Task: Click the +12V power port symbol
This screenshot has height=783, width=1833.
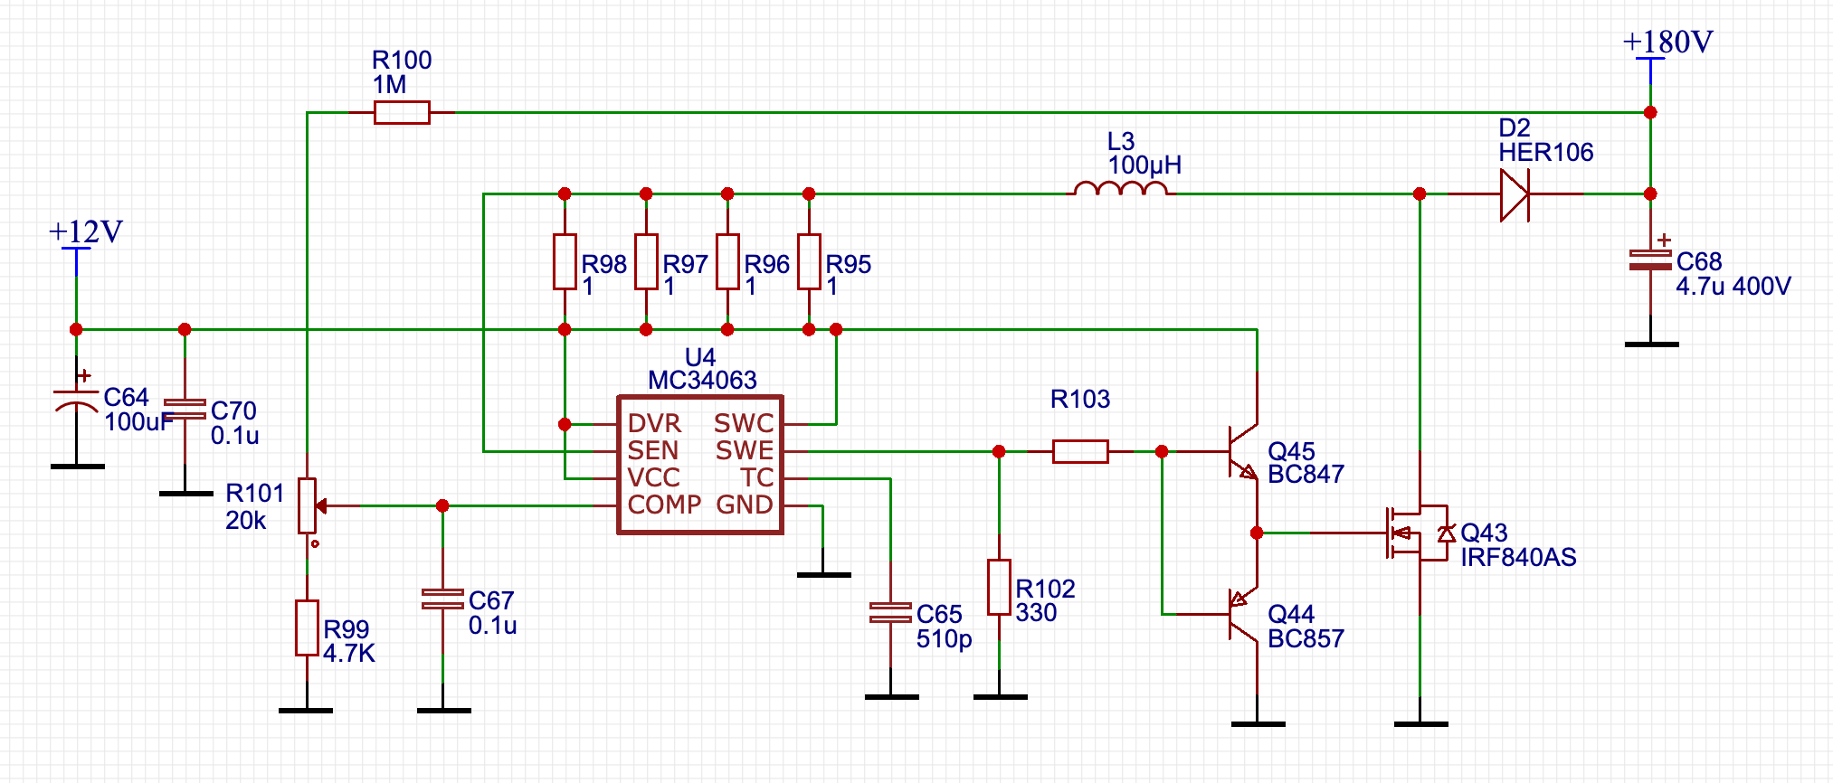Action: click(x=76, y=250)
